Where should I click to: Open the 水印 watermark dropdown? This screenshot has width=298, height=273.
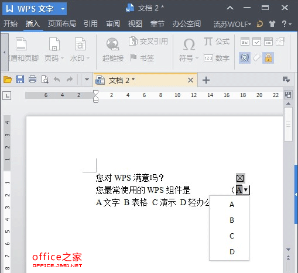pos(80,50)
